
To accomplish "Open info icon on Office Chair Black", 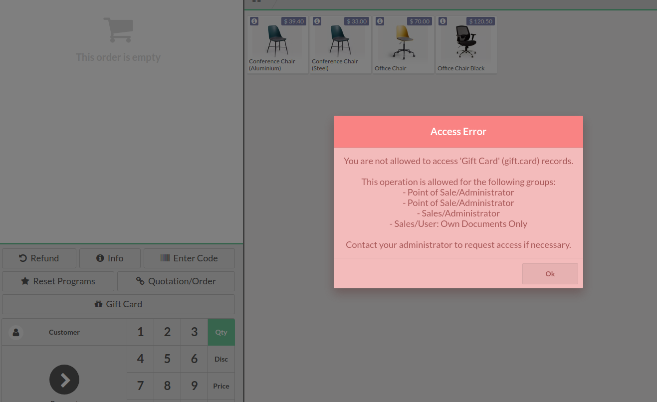I will tap(443, 21).
